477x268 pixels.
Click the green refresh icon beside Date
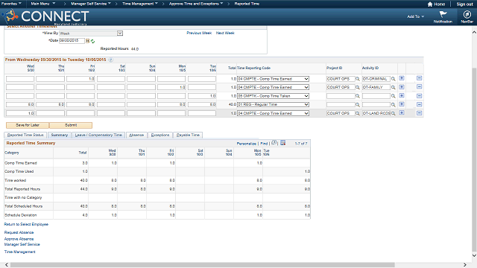(x=92, y=41)
